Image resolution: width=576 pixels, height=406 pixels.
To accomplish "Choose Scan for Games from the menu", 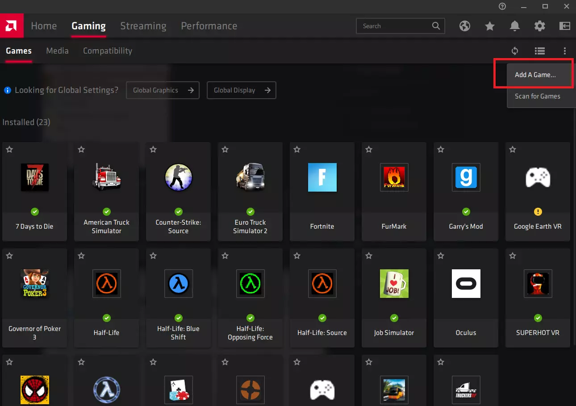I will (541, 96).
